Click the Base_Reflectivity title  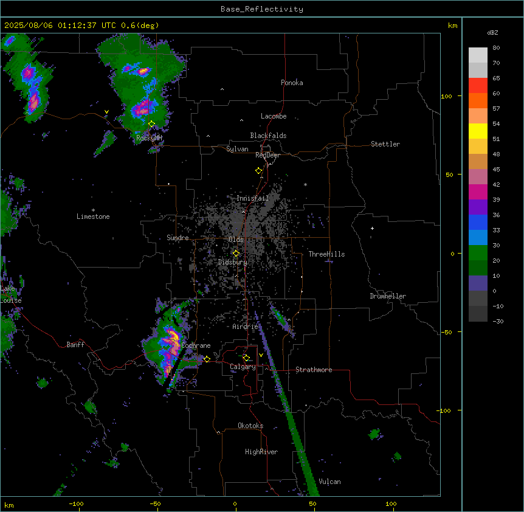(x=262, y=9)
